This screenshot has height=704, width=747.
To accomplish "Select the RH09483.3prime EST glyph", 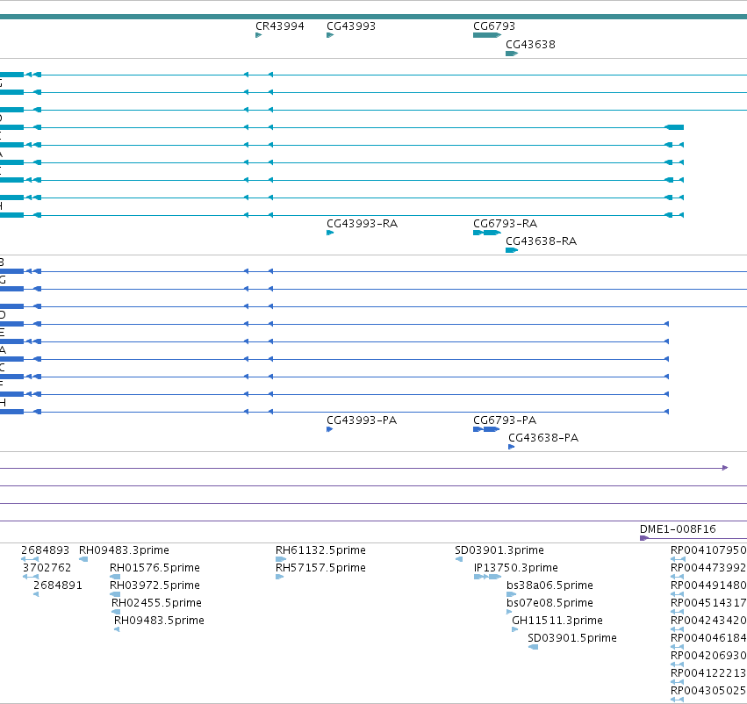I will click(83, 559).
